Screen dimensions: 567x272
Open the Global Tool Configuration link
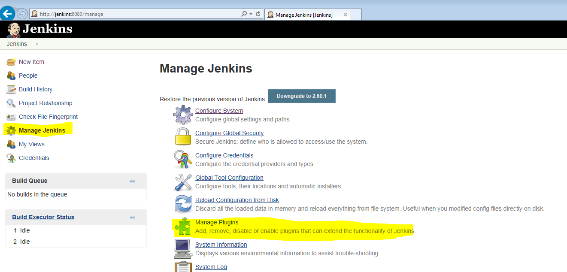(x=229, y=178)
